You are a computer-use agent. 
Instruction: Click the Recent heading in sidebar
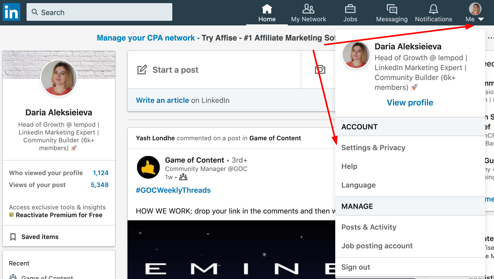[x=19, y=263]
